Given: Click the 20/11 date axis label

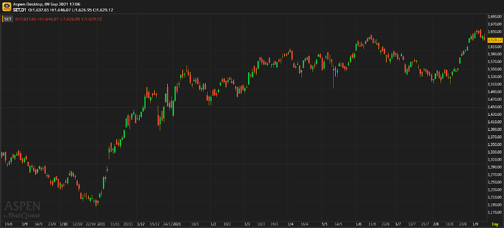Looking at the screenshot, I should tap(128, 224).
